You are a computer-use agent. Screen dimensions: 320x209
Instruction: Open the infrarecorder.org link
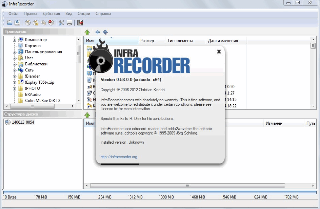click(119, 157)
